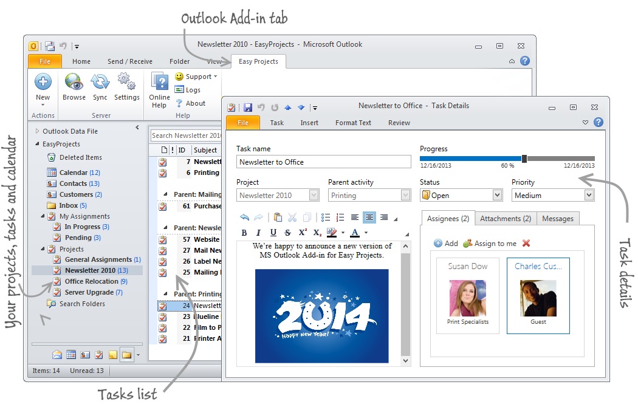Viewport: 638px width, 407px height.
Task: Click the New action icon in ribbon
Action: (x=43, y=83)
